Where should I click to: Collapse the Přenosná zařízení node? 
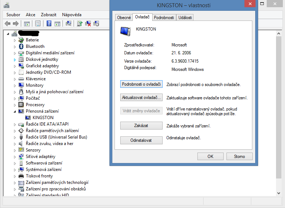[x=15, y=112]
